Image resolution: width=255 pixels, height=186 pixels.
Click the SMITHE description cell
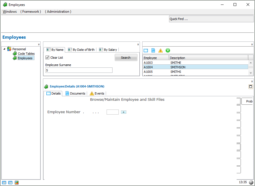tap(176, 63)
